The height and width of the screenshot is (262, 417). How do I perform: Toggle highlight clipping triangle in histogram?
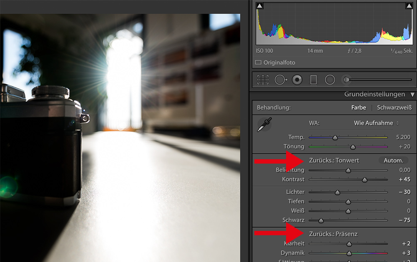408,6
